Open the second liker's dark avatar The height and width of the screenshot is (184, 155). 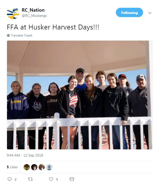pos(34,167)
